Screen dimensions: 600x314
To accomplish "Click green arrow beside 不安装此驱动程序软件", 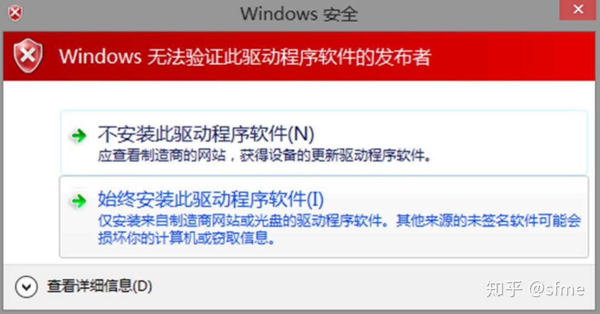I will (x=79, y=135).
